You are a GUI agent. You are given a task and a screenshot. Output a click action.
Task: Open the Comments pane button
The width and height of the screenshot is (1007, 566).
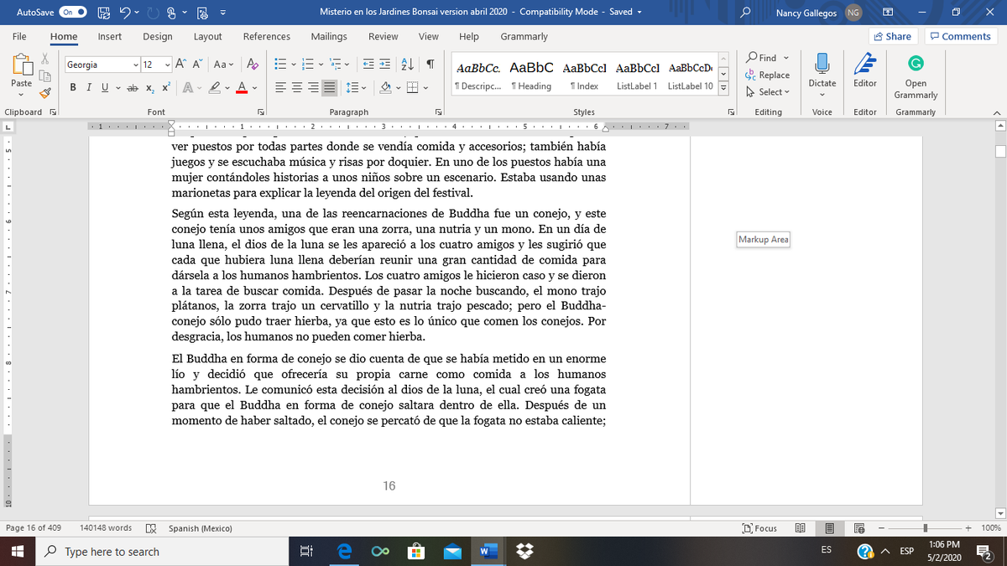[960, 36]
